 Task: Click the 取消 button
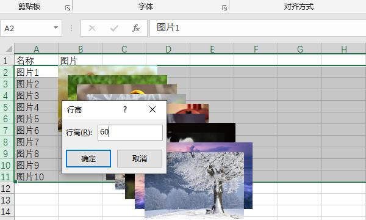[140, 158]
